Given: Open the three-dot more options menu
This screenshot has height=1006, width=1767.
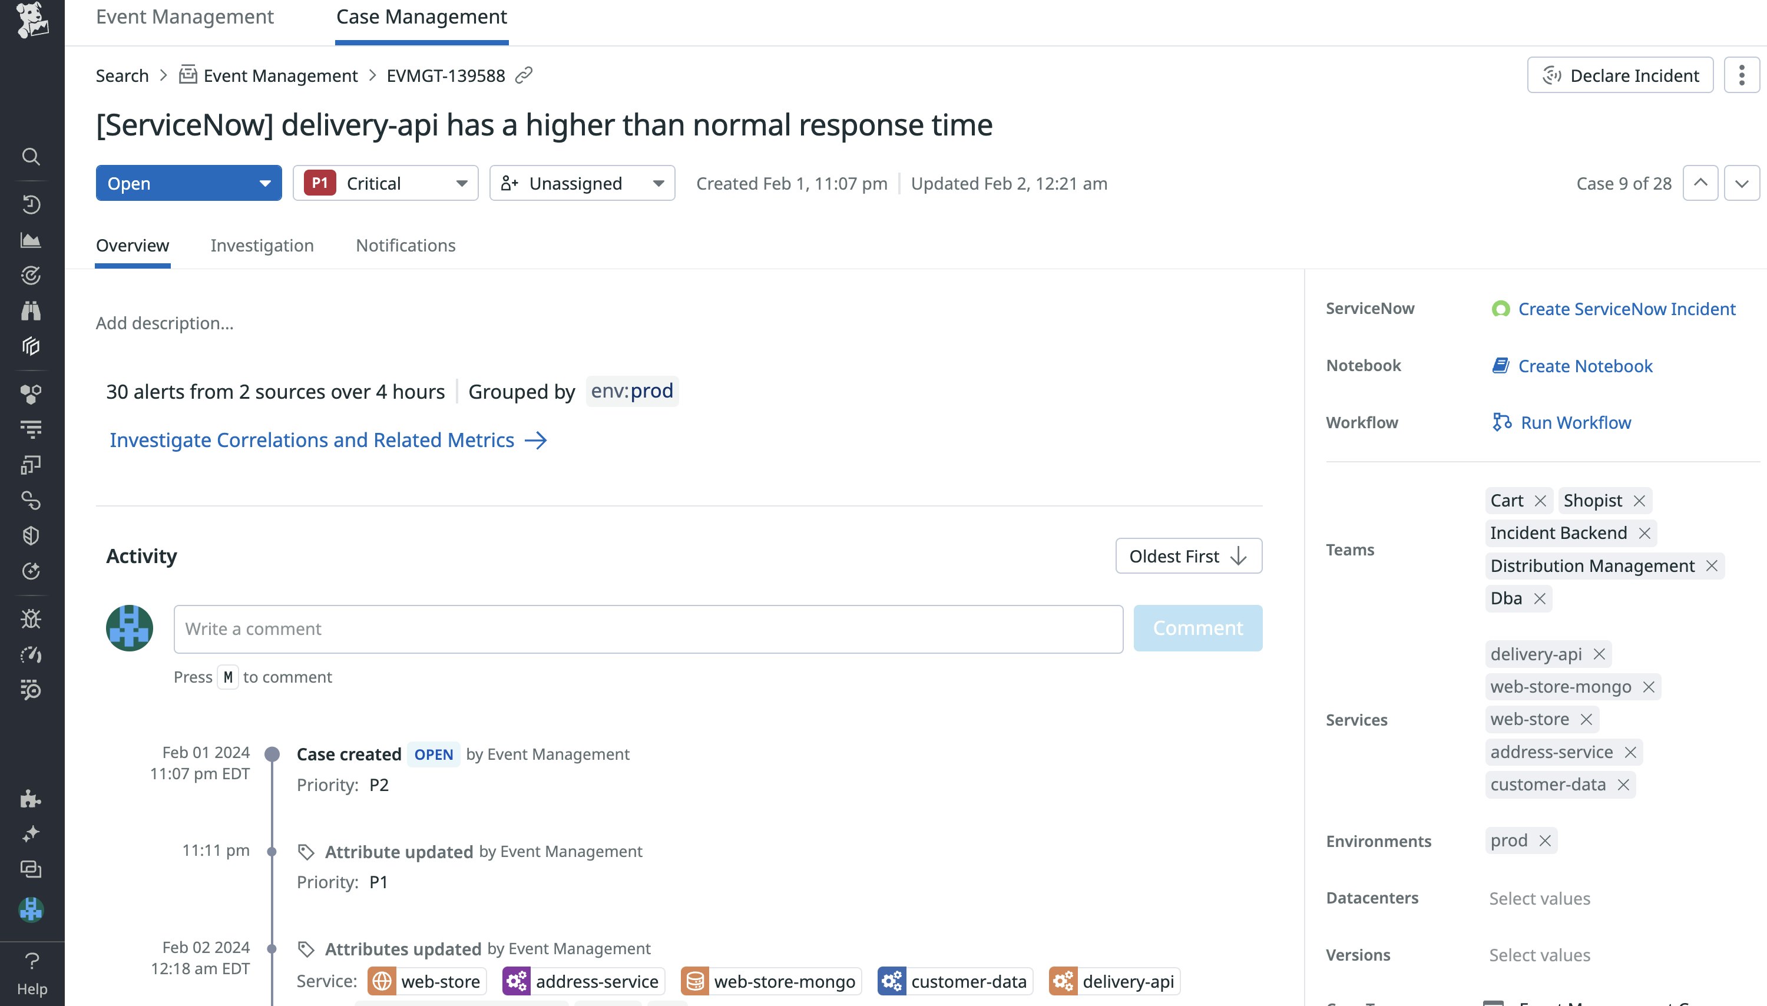Looking at the screenshot, I should tap(1742, 75).
